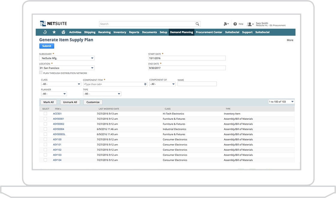Open Help using the question mark icon
The width and height of the screenshot is (336, 198).
click(x=235, y=24)
